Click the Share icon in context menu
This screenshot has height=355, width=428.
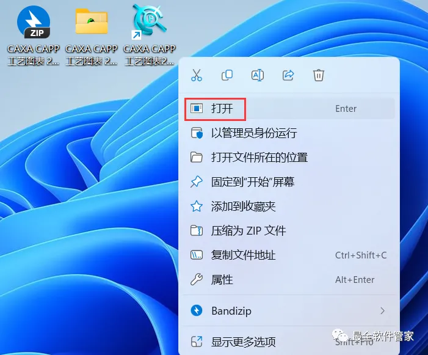(x=288, y=75)
